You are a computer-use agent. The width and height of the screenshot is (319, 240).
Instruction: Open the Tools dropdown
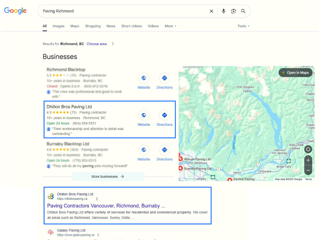243,26
